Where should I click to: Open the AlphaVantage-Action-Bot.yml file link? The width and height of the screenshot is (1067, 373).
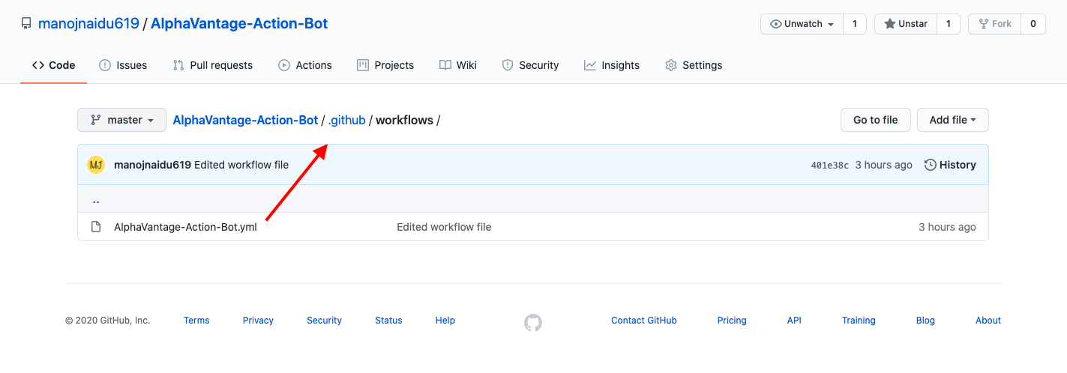tap(185, 227)
